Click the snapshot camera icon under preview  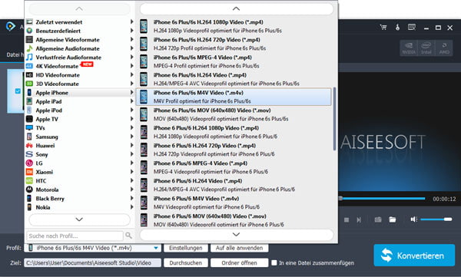point(378,219)
